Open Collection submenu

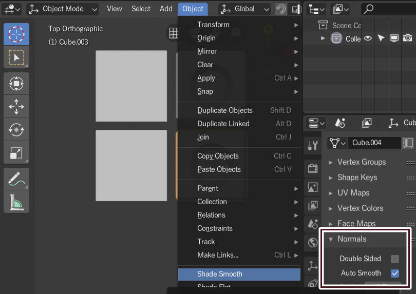(239, 202)
